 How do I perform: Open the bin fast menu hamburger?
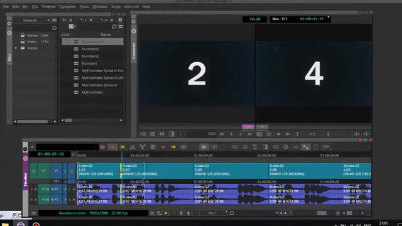pos(121,26)
